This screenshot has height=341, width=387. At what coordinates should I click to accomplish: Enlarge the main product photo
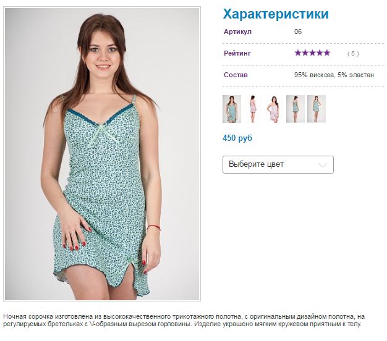click(102, 154)
